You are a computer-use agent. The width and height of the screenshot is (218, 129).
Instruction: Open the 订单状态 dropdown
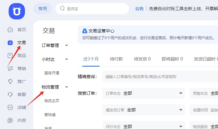[x=144, y=93]
